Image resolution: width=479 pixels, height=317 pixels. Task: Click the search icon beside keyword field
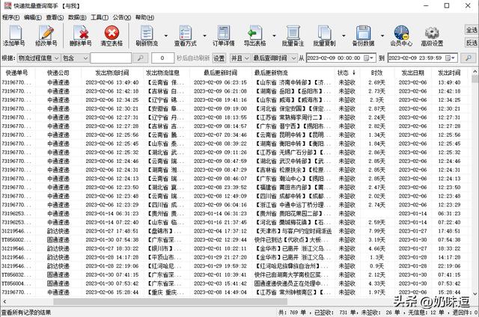(x=140, y=58)
